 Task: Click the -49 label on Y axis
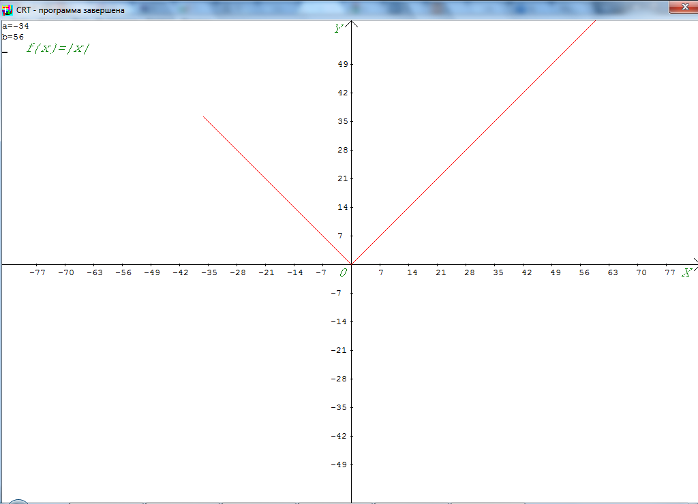(x=339, y=464)
